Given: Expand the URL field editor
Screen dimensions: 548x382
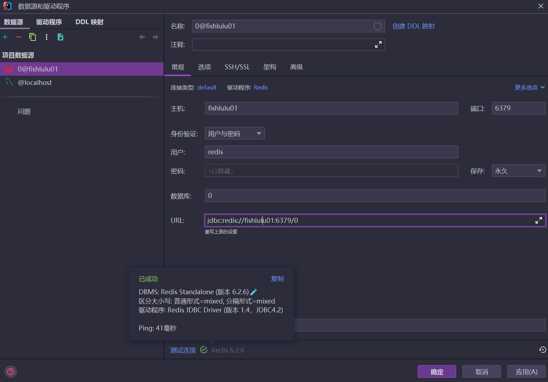Looking at the screenshot, I should [x=539, y=220].
